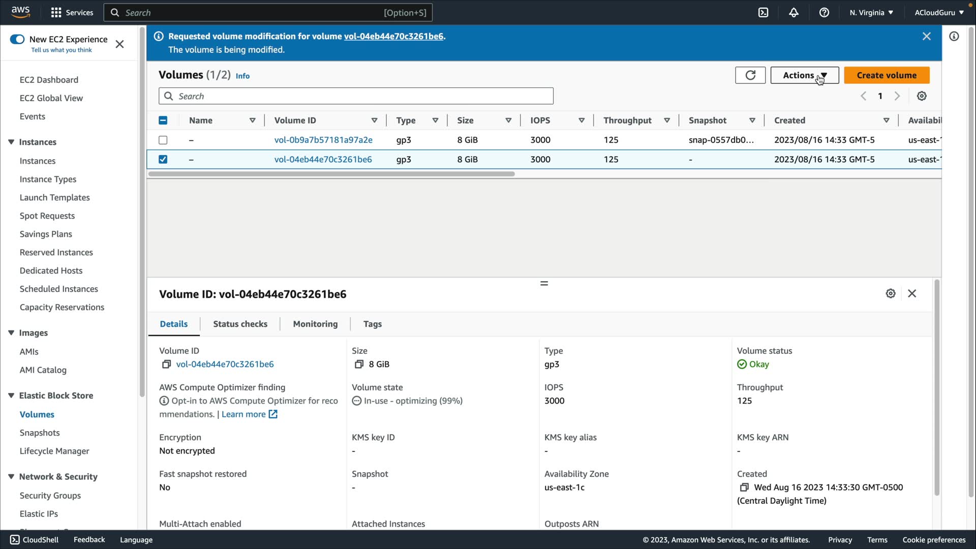Screen dimensions: 976x549
Task: Open the AWS Services grid menu
Action: [56, 13]
